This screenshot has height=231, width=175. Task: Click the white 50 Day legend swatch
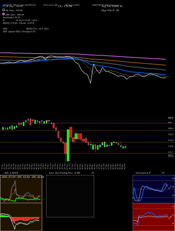pos(3,10)
